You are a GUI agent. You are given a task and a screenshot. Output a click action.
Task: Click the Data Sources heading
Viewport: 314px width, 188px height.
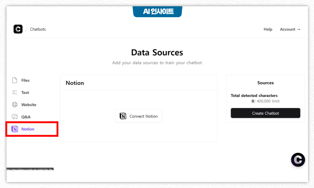coord(157,53)
